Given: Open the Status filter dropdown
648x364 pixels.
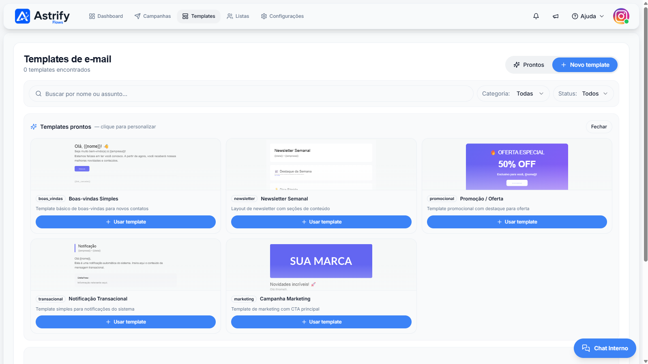Looking at the screenshot, I should pos(583,94).
